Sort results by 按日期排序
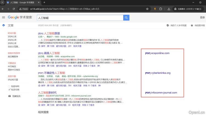The height and width of the screenshot is (115, 206). (13, 56)
